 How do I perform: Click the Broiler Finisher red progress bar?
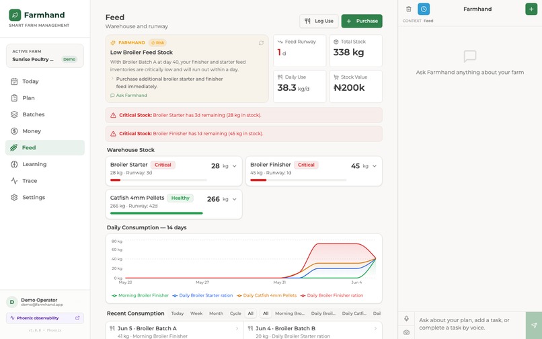point(258,180)
